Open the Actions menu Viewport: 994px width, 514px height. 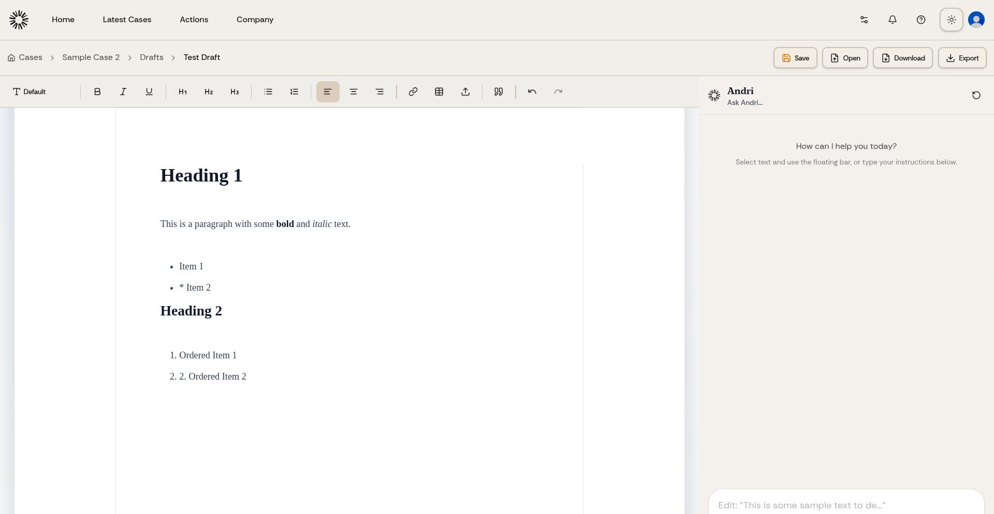[x=194, y=20]
